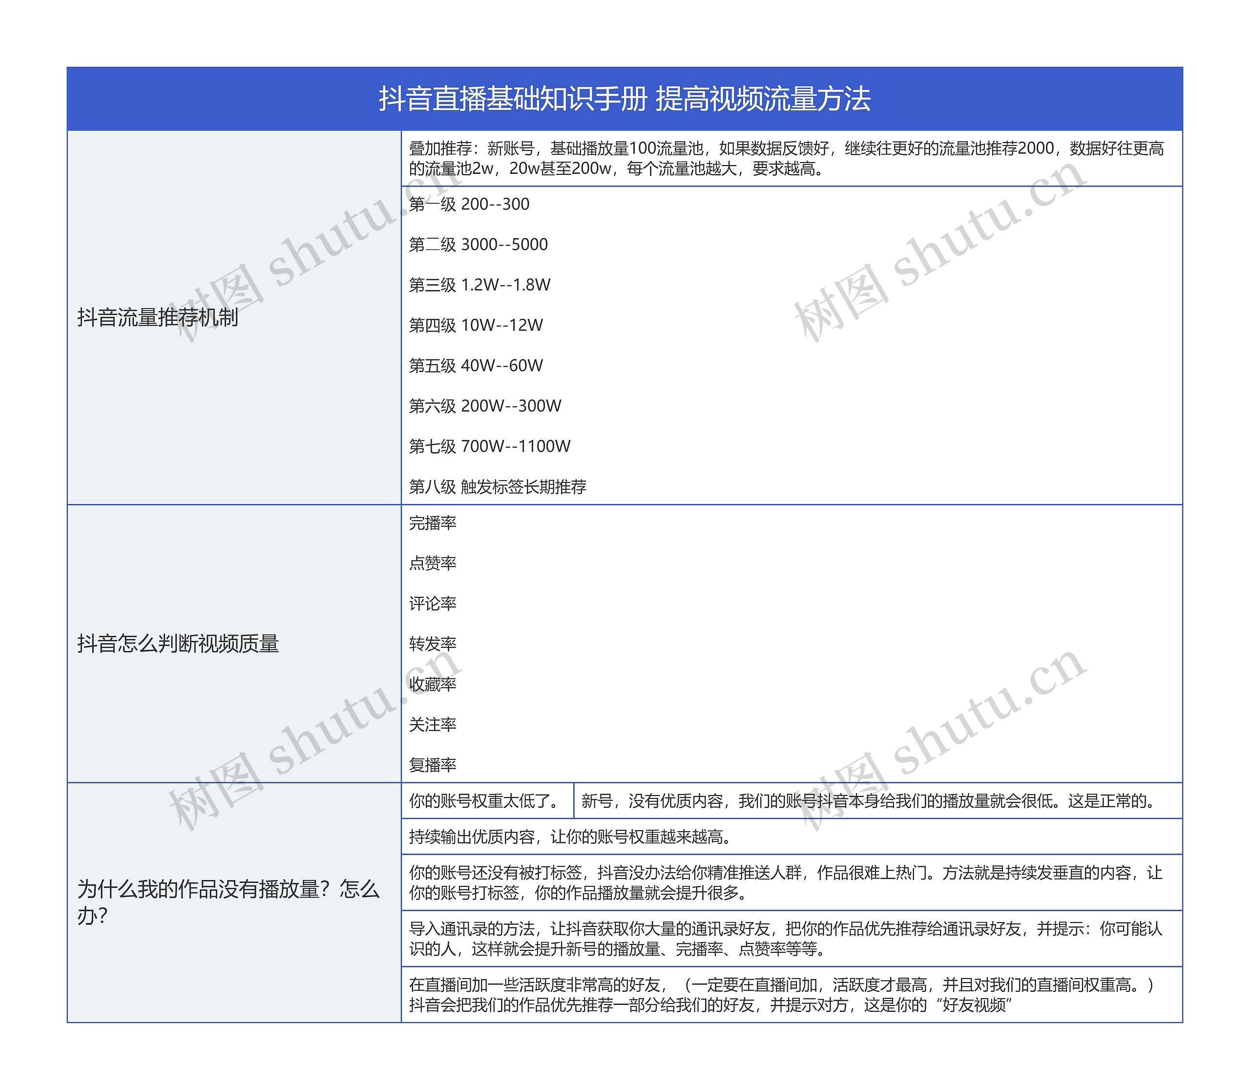Screen dimensions: 1250x1090
Task: Select the cell starting 新号，没有优质内容
Action: click(878, 800)
